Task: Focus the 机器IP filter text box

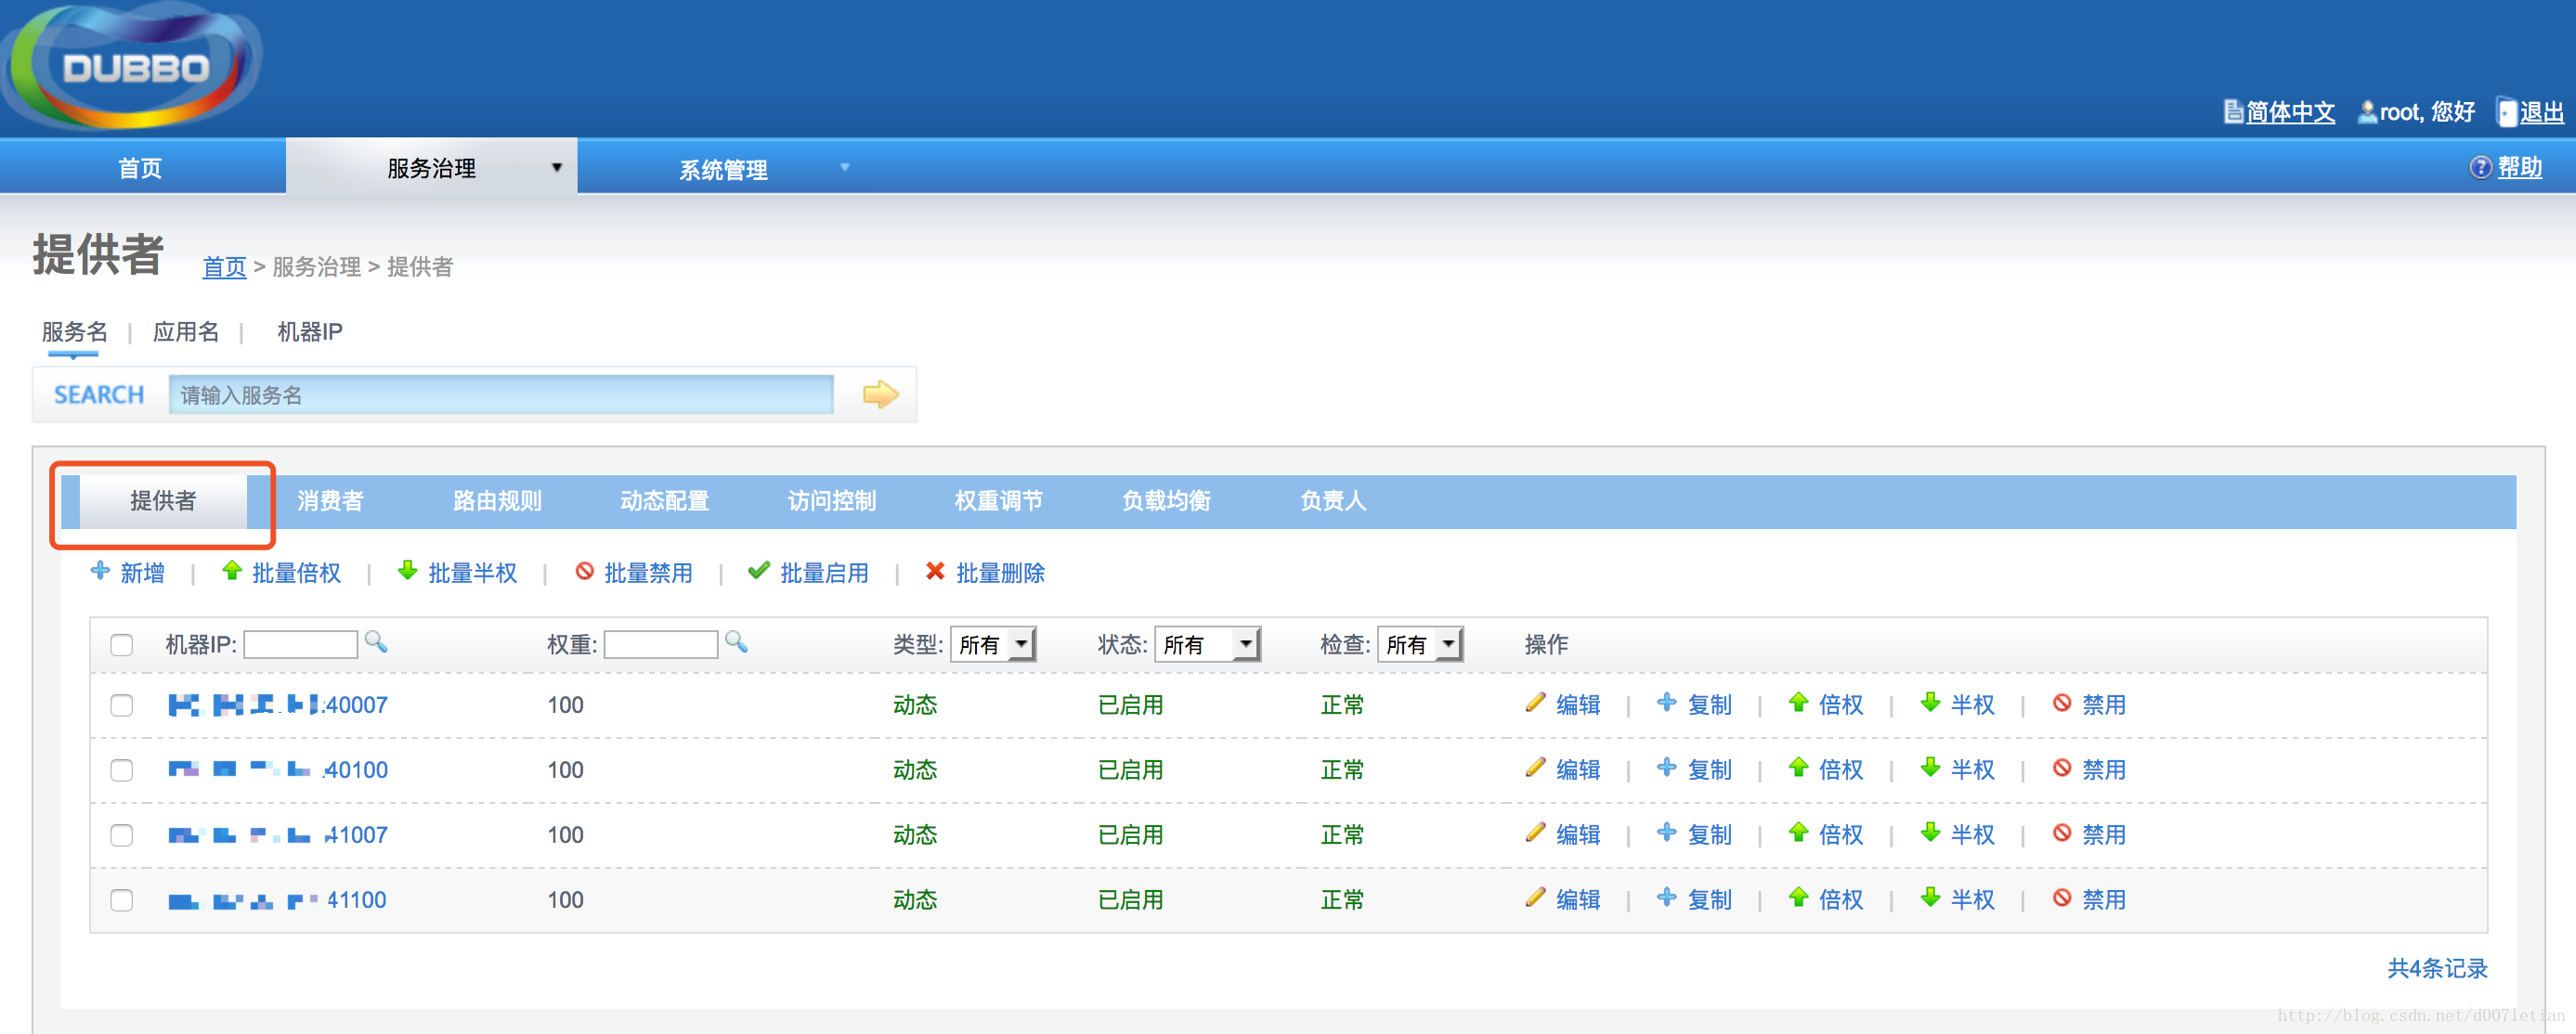Action: (x=300, y=645)
